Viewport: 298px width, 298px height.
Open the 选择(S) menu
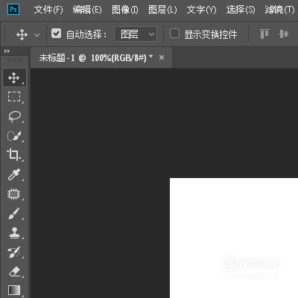(x=241, y=10)
